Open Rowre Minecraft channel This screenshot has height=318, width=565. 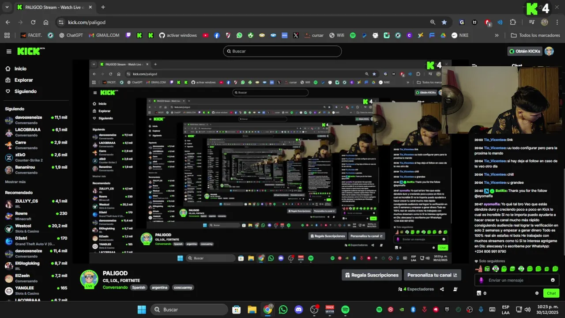36,216
